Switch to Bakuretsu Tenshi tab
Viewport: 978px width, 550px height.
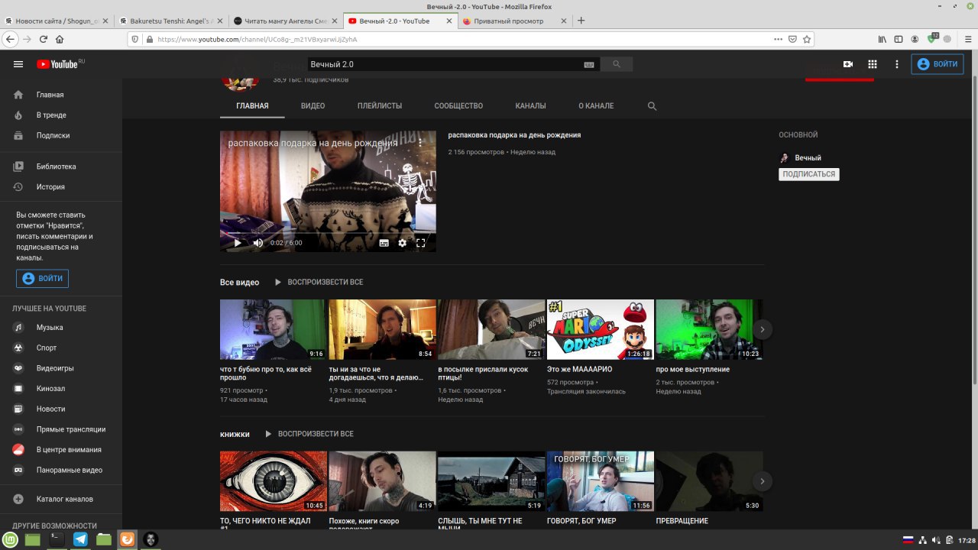(x=173, y=21)
